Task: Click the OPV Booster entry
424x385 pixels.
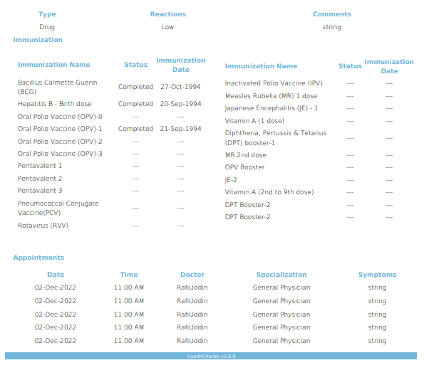Action: pyautogui.click(x=244, y=167)
